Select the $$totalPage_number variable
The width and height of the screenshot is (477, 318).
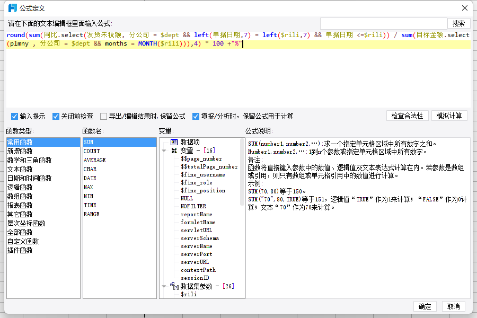click(209, 167)
